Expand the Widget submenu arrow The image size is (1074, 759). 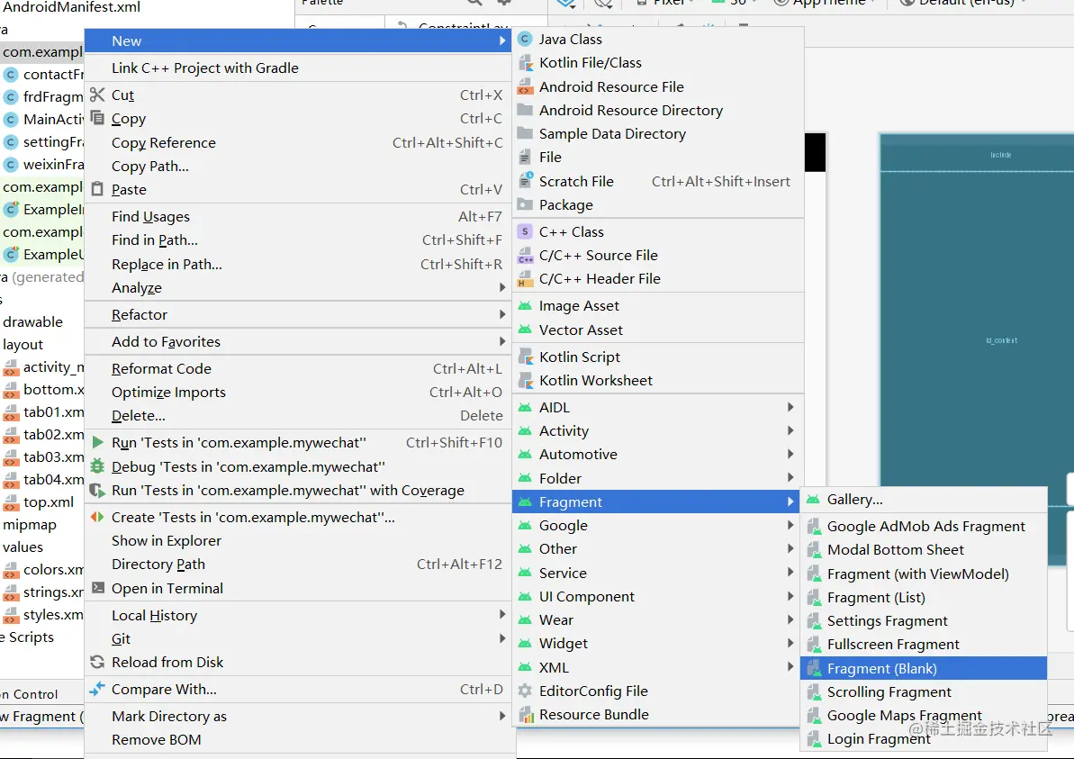click(790, 643)
